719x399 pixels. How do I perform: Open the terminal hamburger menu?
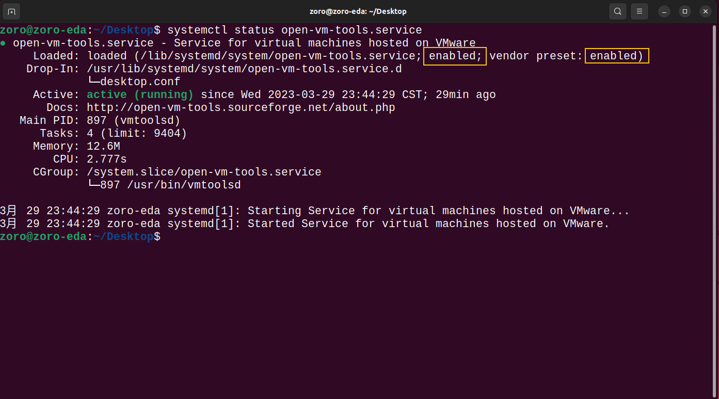tap(639, 11)
